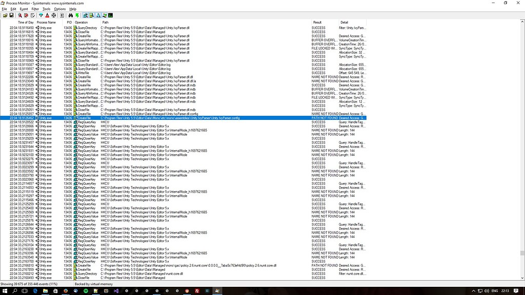Open the Highlight dialog
525x295 pixels.
pyautogui.click(x=47, y=14)
